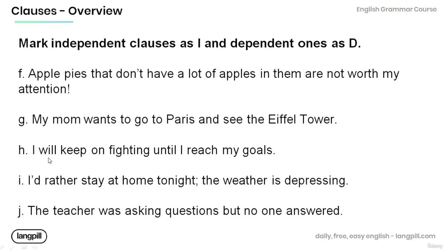Image resolution: width=446 pixels, height=251 pixels.
Task: Click the word 'depressing' in sentence i
Action: pyautogui.click(x=315, y=181)
